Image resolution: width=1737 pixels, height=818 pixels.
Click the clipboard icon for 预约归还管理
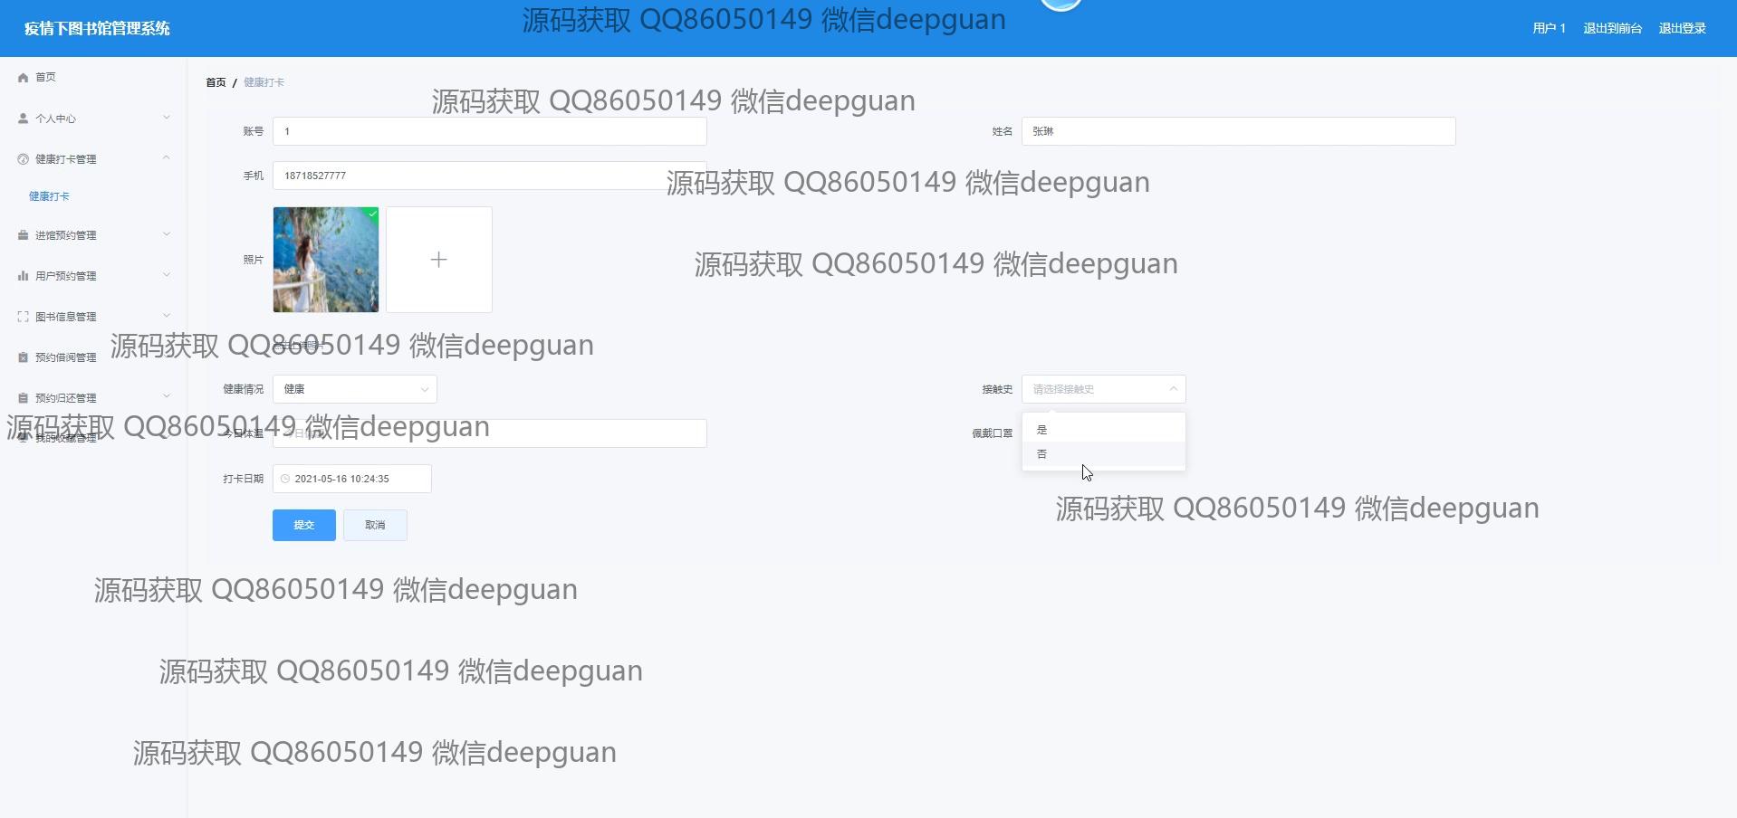pos(24,398)
